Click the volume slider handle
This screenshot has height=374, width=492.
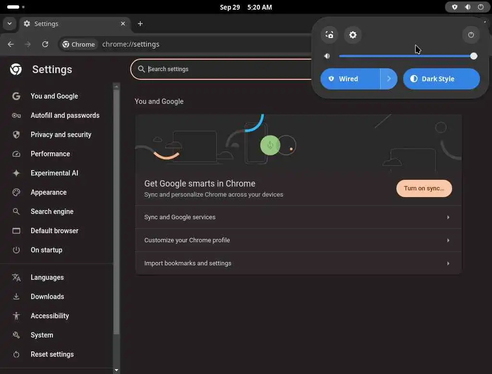click(474, 56)
